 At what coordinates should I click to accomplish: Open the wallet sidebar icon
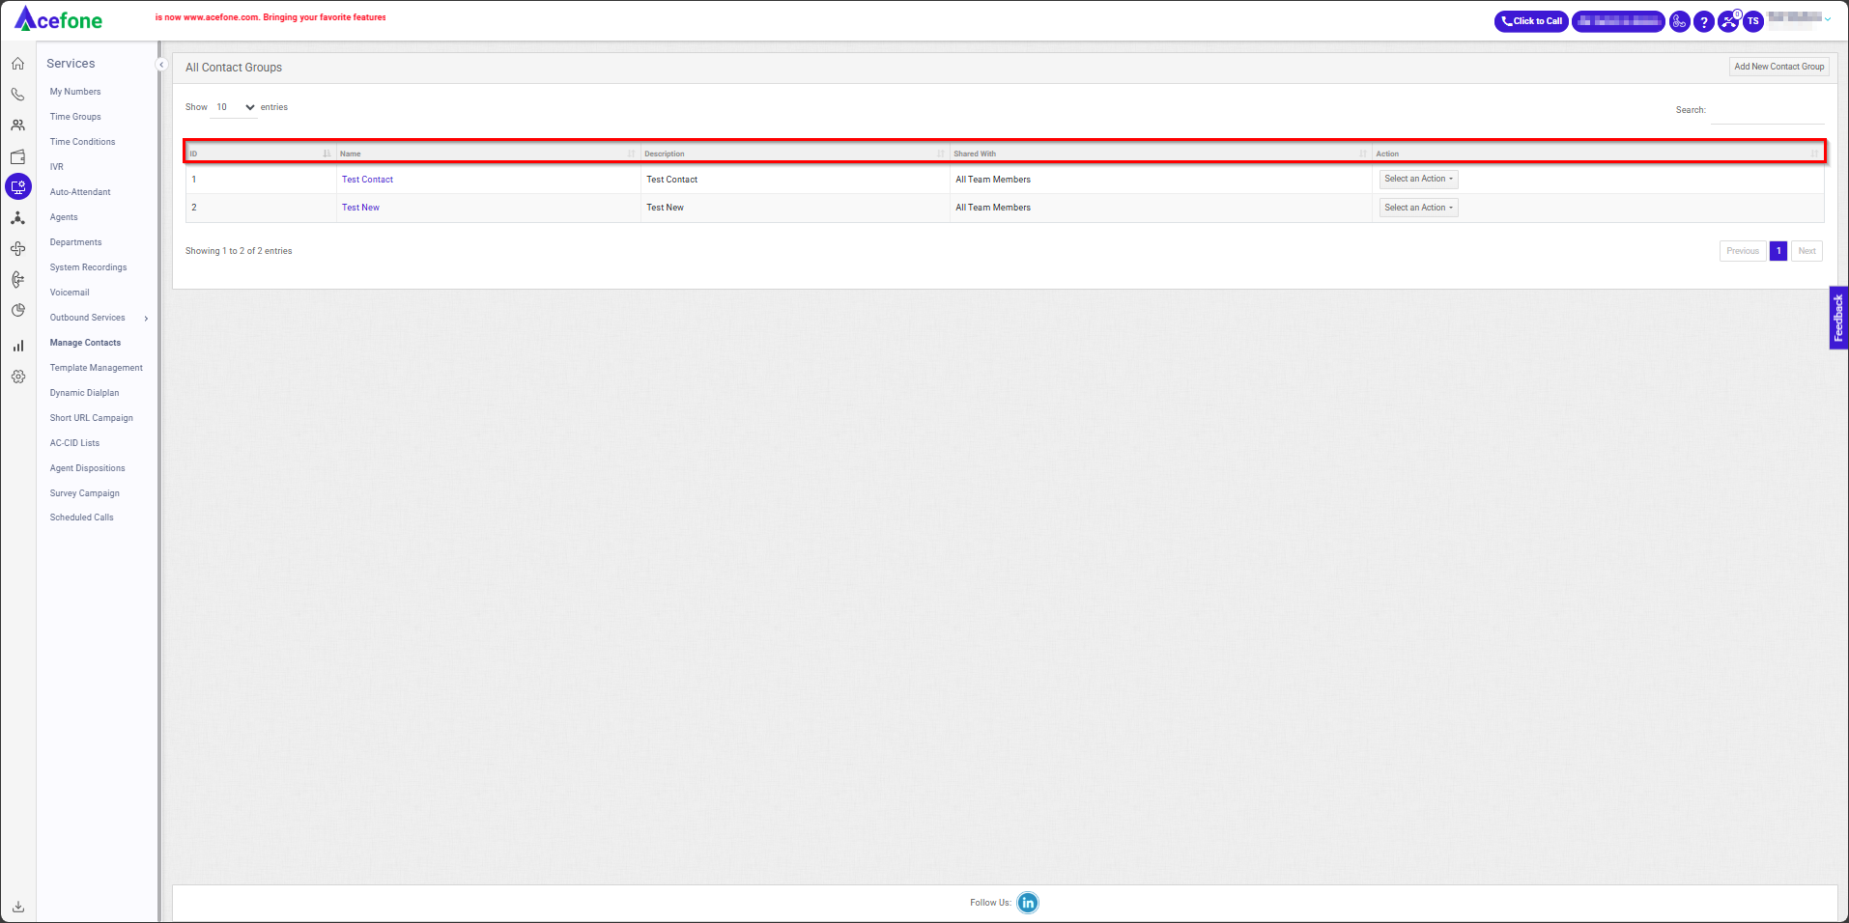click(x=17, y=156)
